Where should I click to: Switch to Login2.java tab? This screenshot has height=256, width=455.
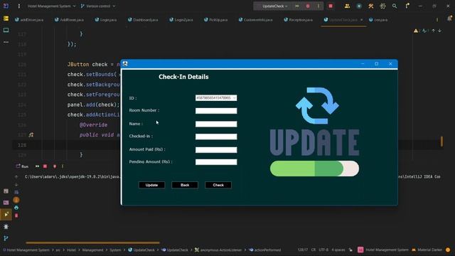[x=181, y=20]
